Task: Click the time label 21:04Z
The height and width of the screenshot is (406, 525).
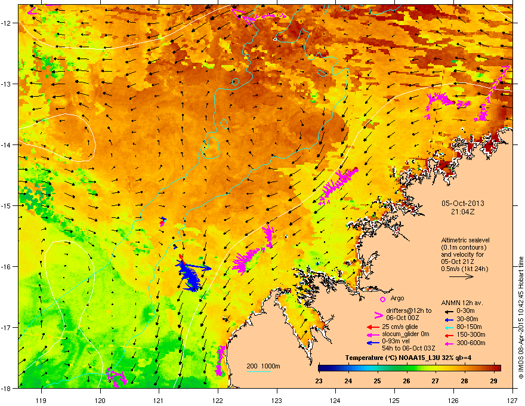Action: pos(463,212)
